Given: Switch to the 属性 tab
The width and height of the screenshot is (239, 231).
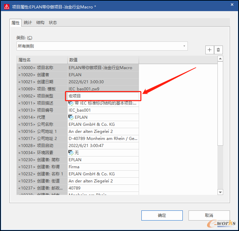Looking at the screenshot, I should pos(15,23).
